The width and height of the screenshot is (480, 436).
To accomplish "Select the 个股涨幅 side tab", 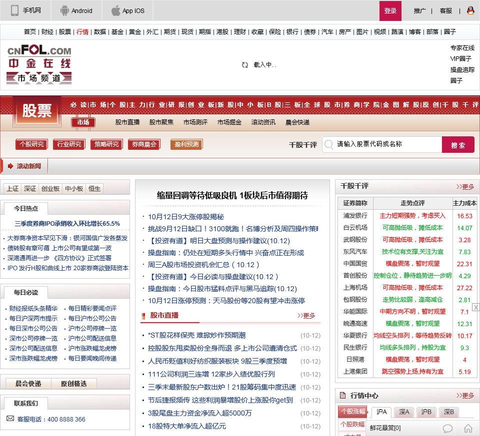I will click(353, 412).
